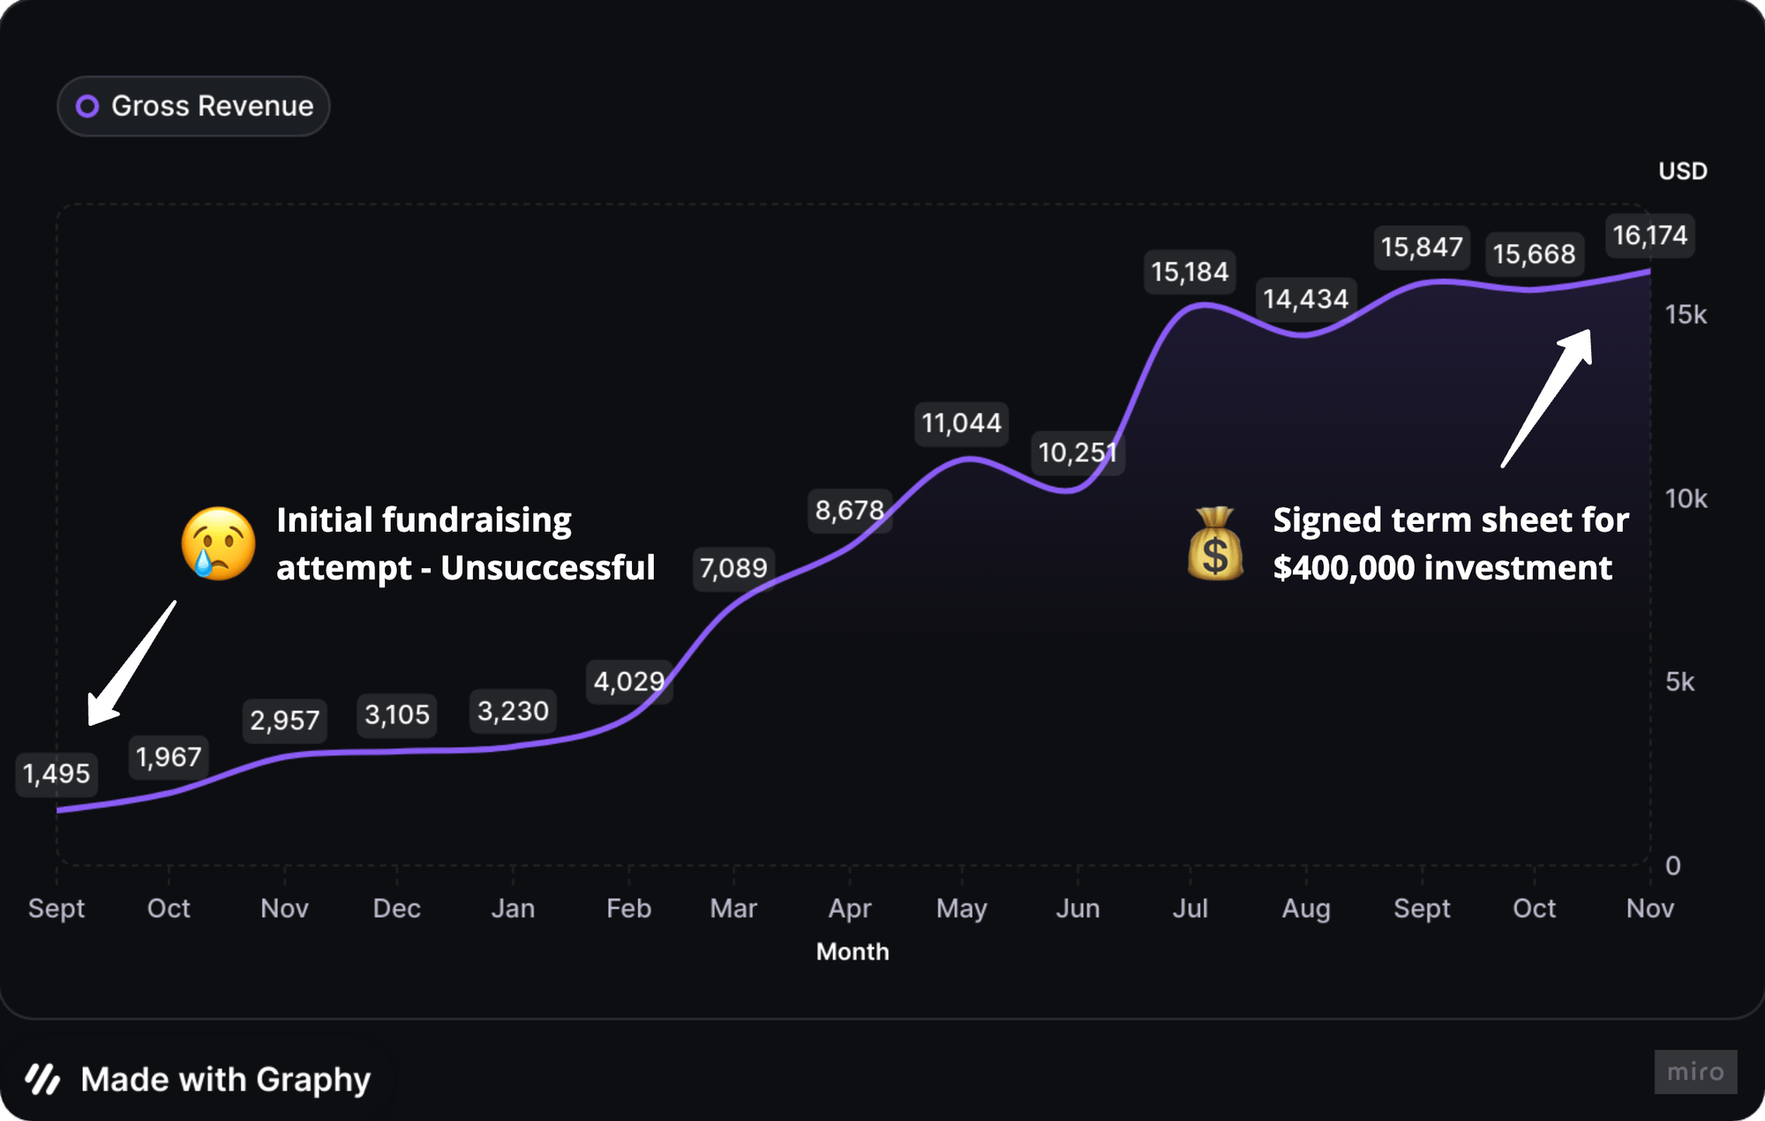This screenshot has width=1765, height=1121.
Task: Click the USD axis unit label
Action: click(1682, 171)
